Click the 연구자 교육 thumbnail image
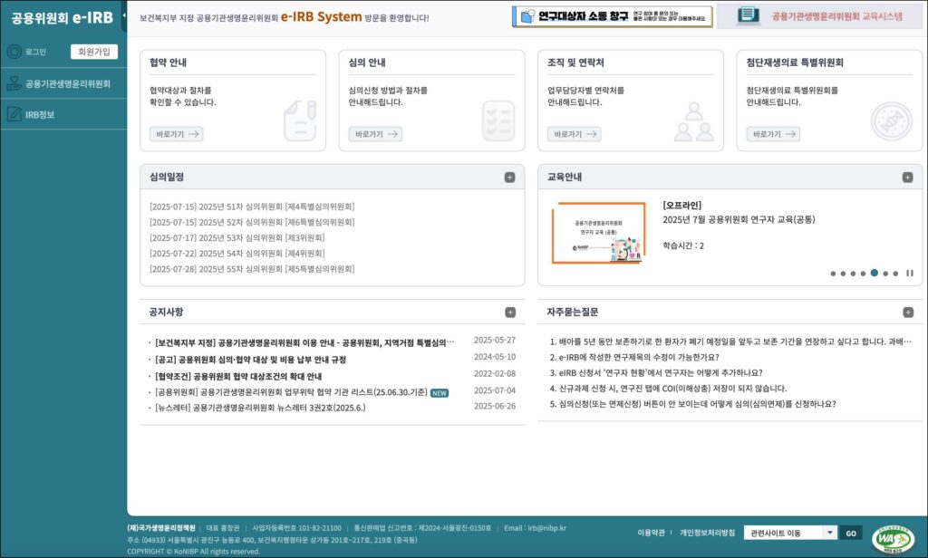Screen dimensions: 928x558 598,233
